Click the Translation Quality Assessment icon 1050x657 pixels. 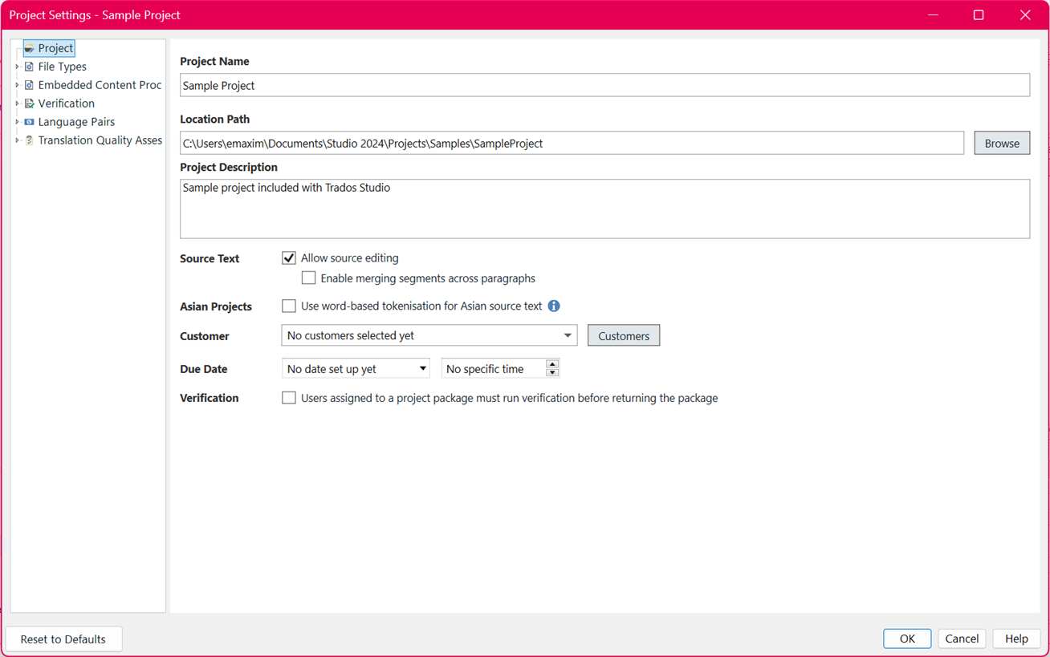click(30, 141)
